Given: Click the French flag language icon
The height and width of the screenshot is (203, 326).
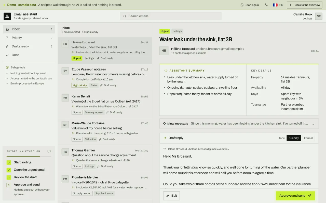Looking at the screenshot, I should pyautogui.click(x=275, y=5).
